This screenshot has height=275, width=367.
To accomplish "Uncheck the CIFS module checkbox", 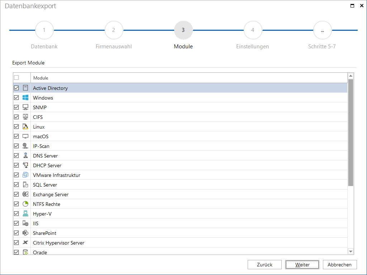I will [x=16, y=117].
